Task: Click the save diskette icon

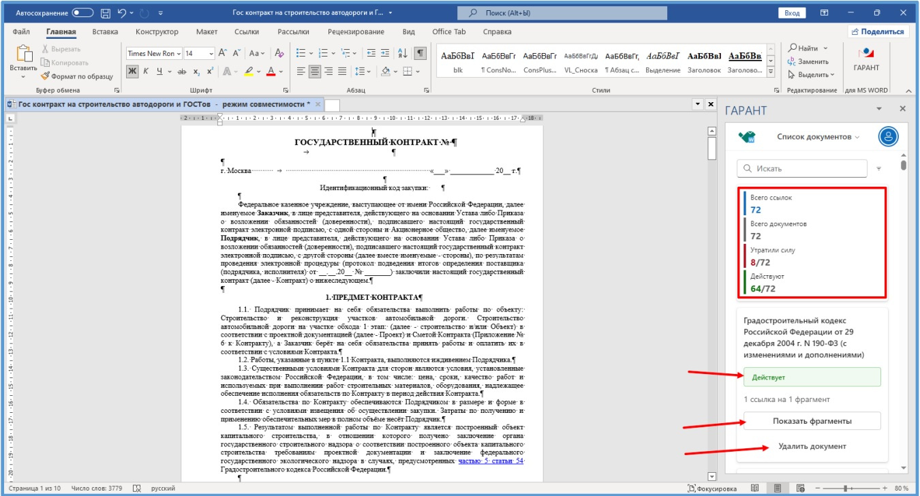Action: click(106, 12)
